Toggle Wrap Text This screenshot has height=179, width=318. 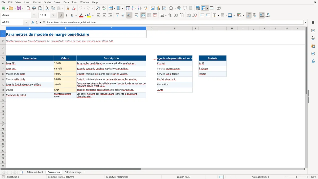pos(136,15)
